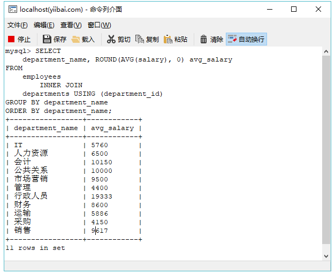This screenshot has height=274, width=335.
Task: Click the 'INNER JOIN' line
Action: point(61,85)
